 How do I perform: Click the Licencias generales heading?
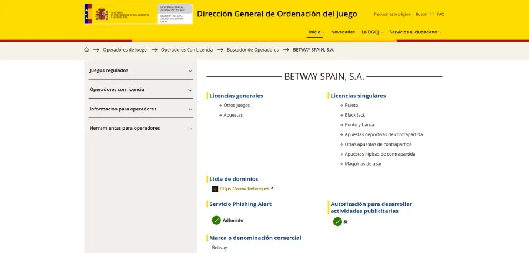tap(236, 96)
